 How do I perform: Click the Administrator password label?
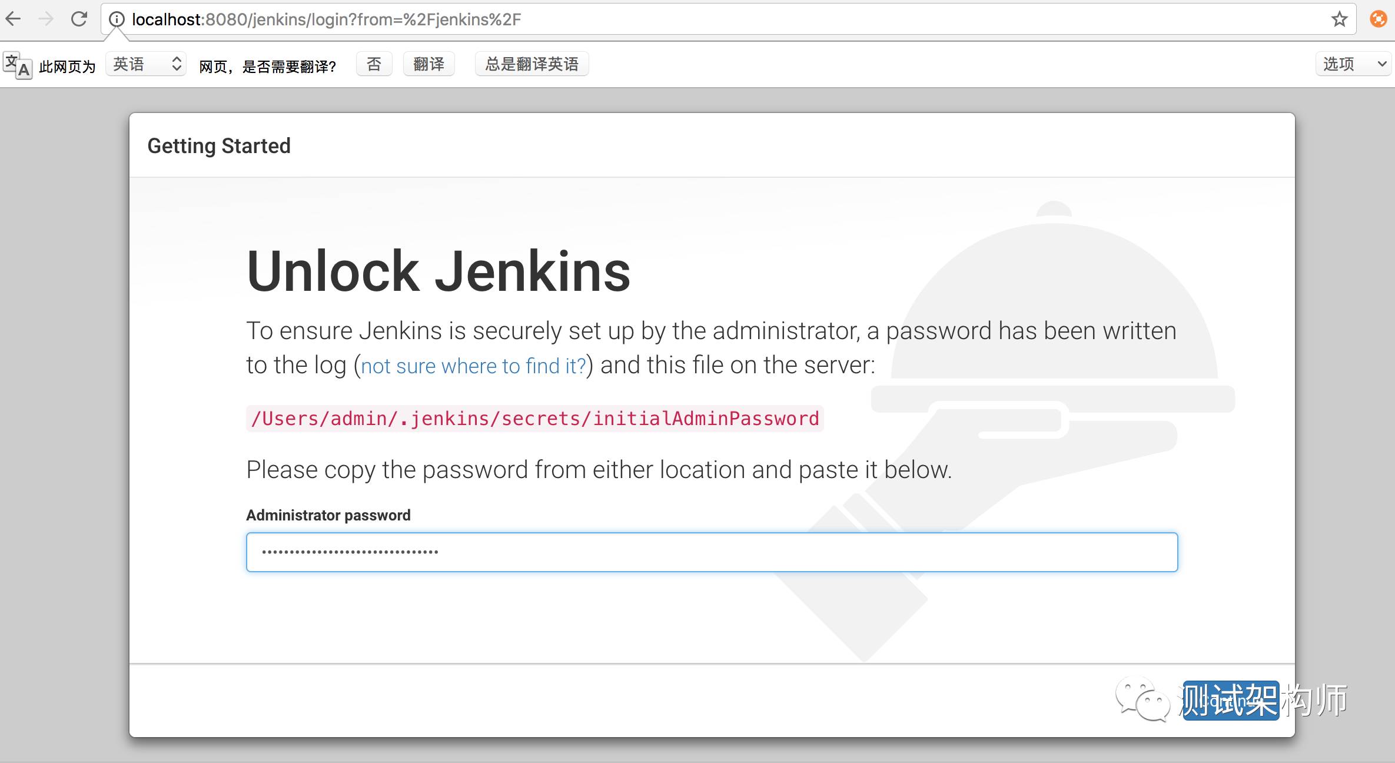point(328,515)
